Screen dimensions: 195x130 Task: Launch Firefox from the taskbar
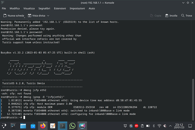[x=43, y=126]
